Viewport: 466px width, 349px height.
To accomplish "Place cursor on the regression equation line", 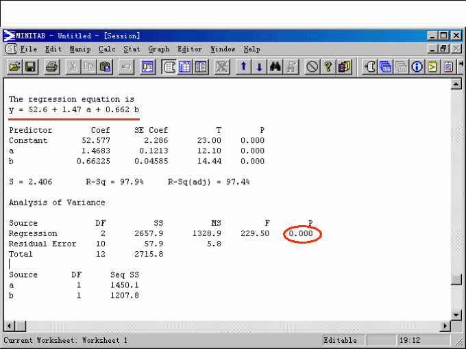I will point(73,109).
